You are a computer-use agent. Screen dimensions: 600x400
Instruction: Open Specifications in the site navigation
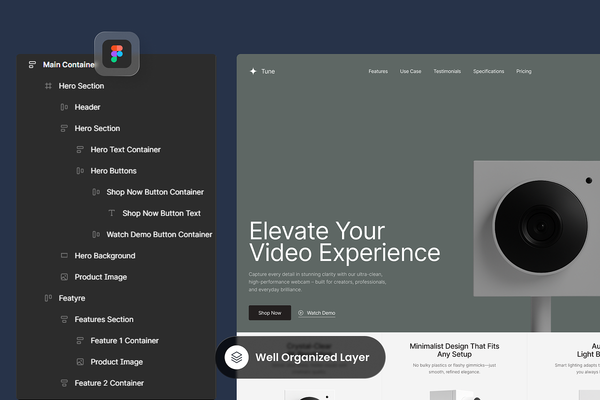488,71
